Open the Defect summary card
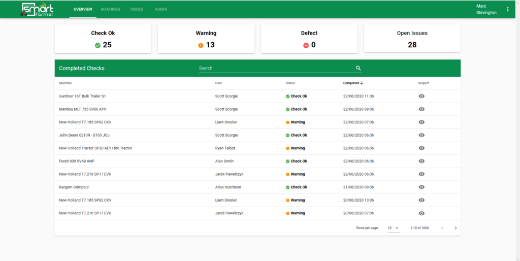Viewport: 520px width, 261px height. (309, 39)
